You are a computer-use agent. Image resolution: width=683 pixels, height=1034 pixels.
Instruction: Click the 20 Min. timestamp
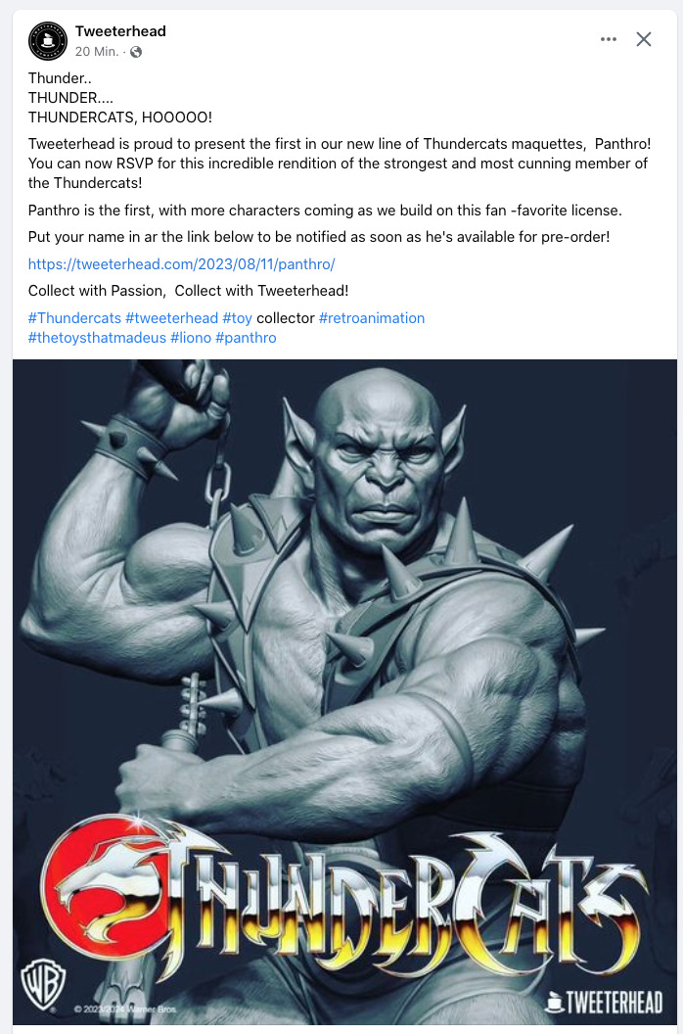point(97,52)
